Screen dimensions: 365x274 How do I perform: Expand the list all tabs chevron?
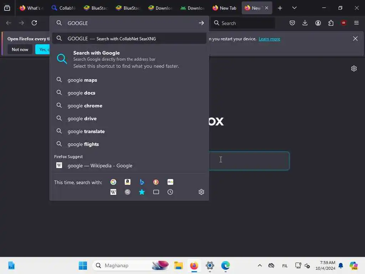coord(294,8)
